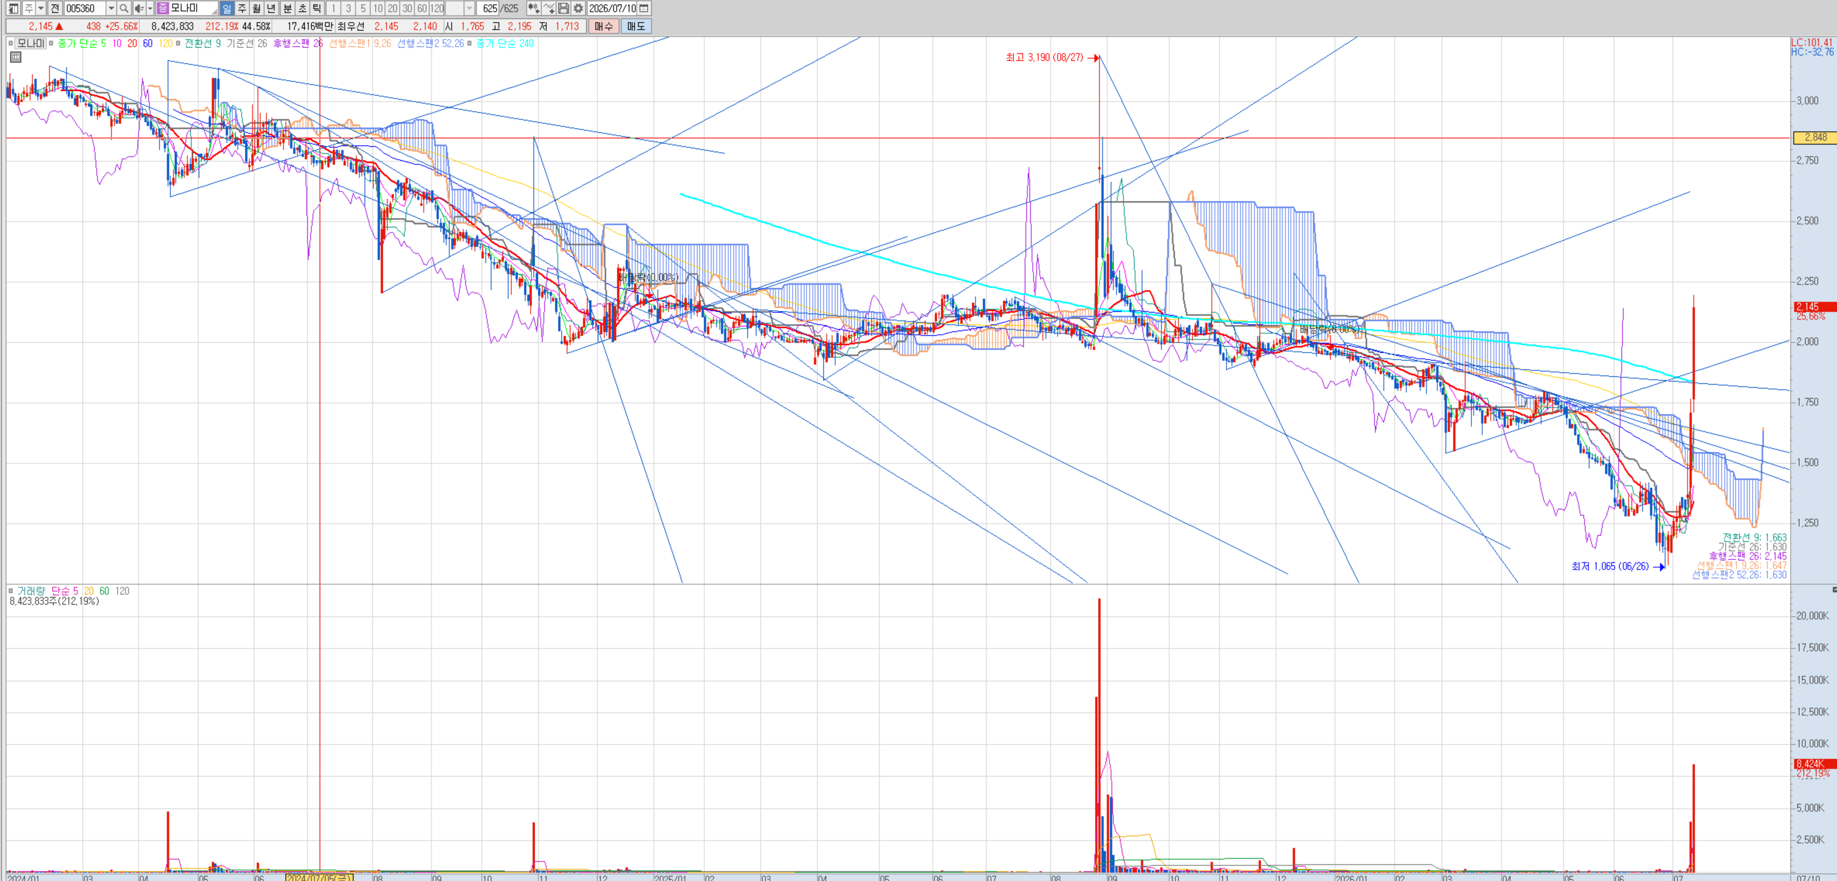
Task: Click the 기준선 26 legend label
Action: [x=247, y=43]
